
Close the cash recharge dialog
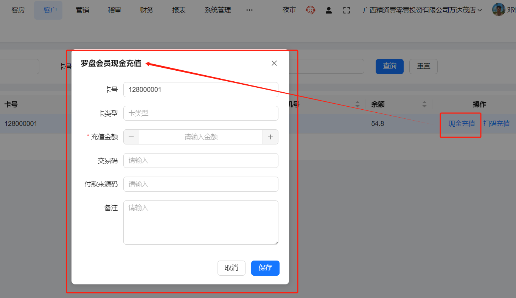(274, 63)
